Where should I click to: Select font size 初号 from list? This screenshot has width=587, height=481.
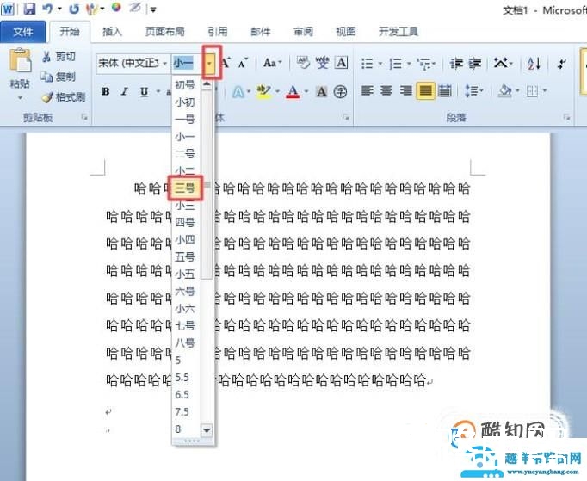185,85
